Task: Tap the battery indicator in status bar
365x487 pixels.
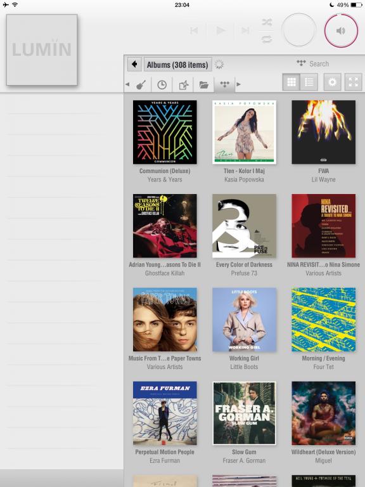Action: [356, 4]
